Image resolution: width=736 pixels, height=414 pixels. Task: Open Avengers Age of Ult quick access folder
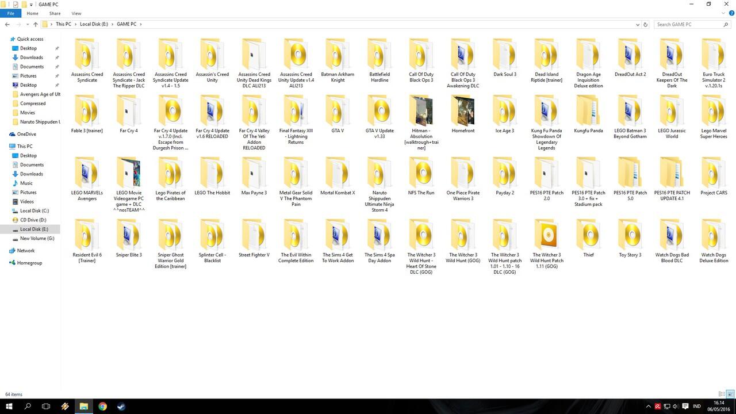tap(40, 94)
